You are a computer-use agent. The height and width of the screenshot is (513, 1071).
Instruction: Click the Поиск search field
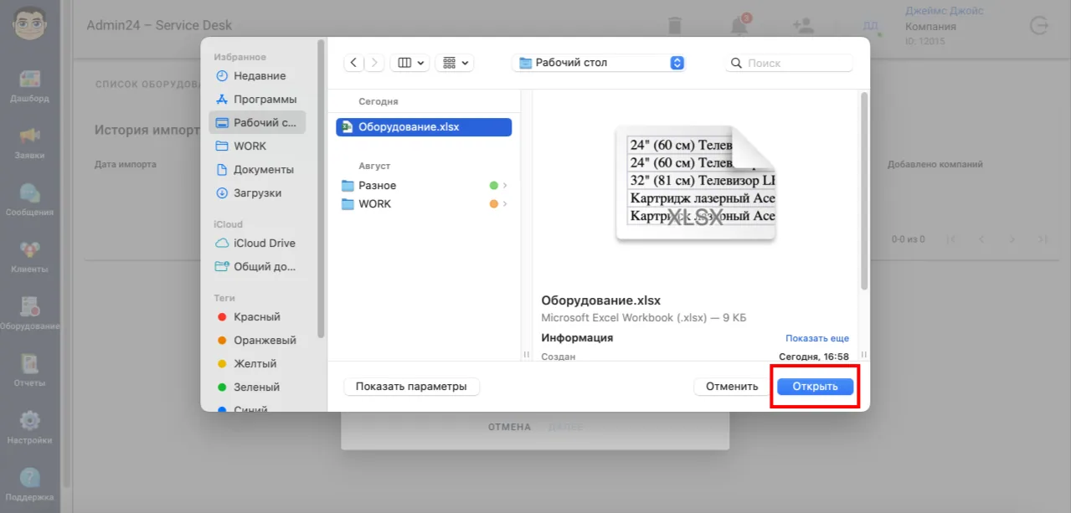point(789,63)
